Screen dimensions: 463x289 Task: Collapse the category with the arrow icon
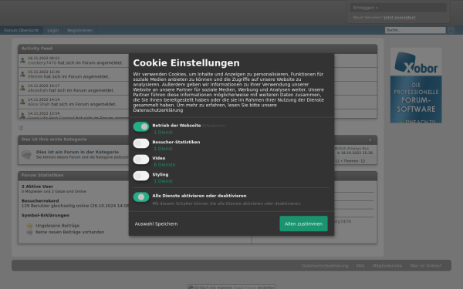point(370,140)
